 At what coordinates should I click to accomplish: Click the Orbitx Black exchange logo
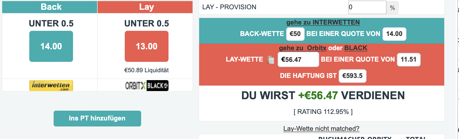[x=147, y=86]
